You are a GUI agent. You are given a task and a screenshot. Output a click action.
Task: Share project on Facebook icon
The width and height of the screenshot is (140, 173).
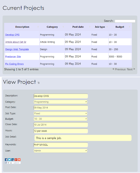[x=6, y=160]
